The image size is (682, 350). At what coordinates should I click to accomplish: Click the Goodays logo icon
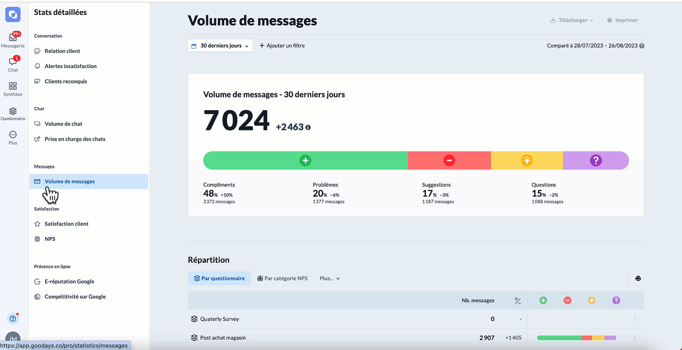(x=13, y=15)
